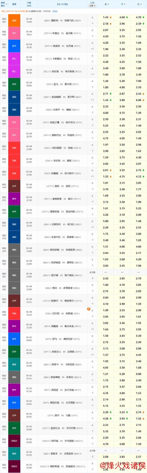Screen dimensions: 147x473
Task: Select win odds 1.26 for 皇马
Action: pos(106,81)
